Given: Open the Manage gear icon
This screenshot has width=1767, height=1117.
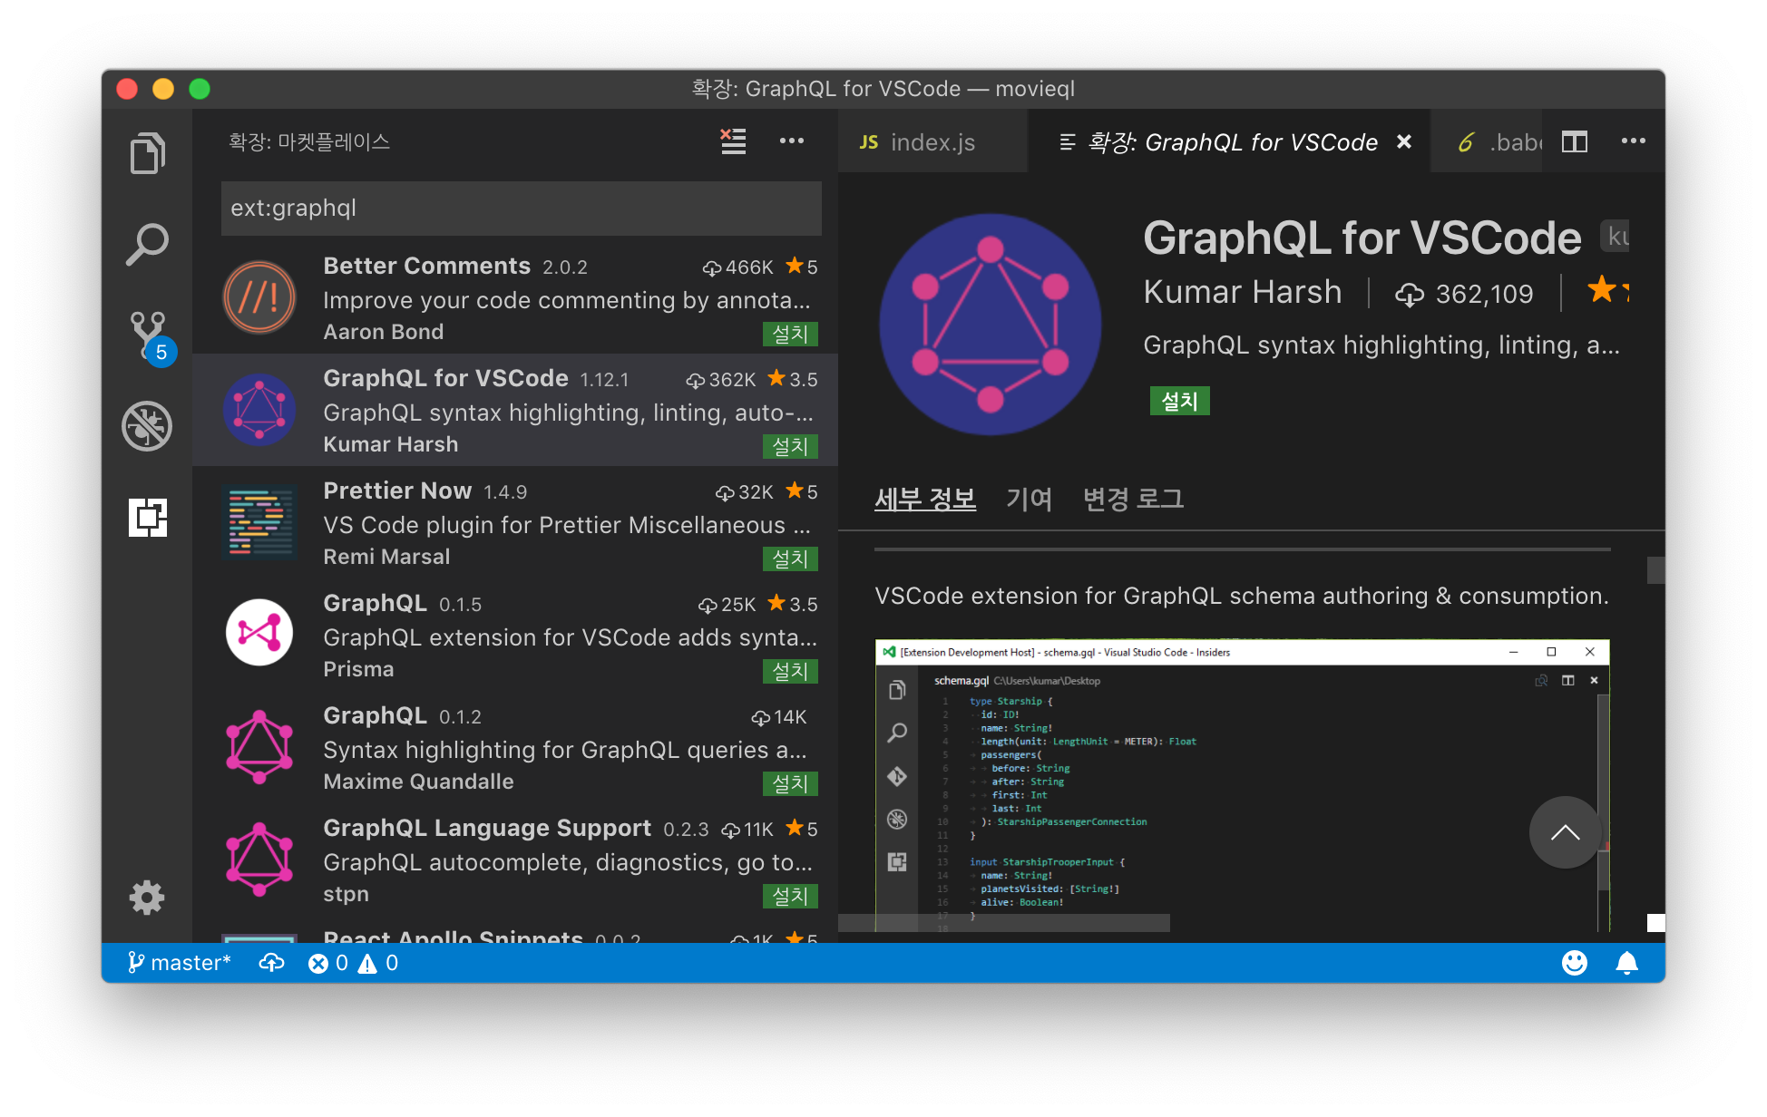Looking at the screenshot, I should click(147, 898).
